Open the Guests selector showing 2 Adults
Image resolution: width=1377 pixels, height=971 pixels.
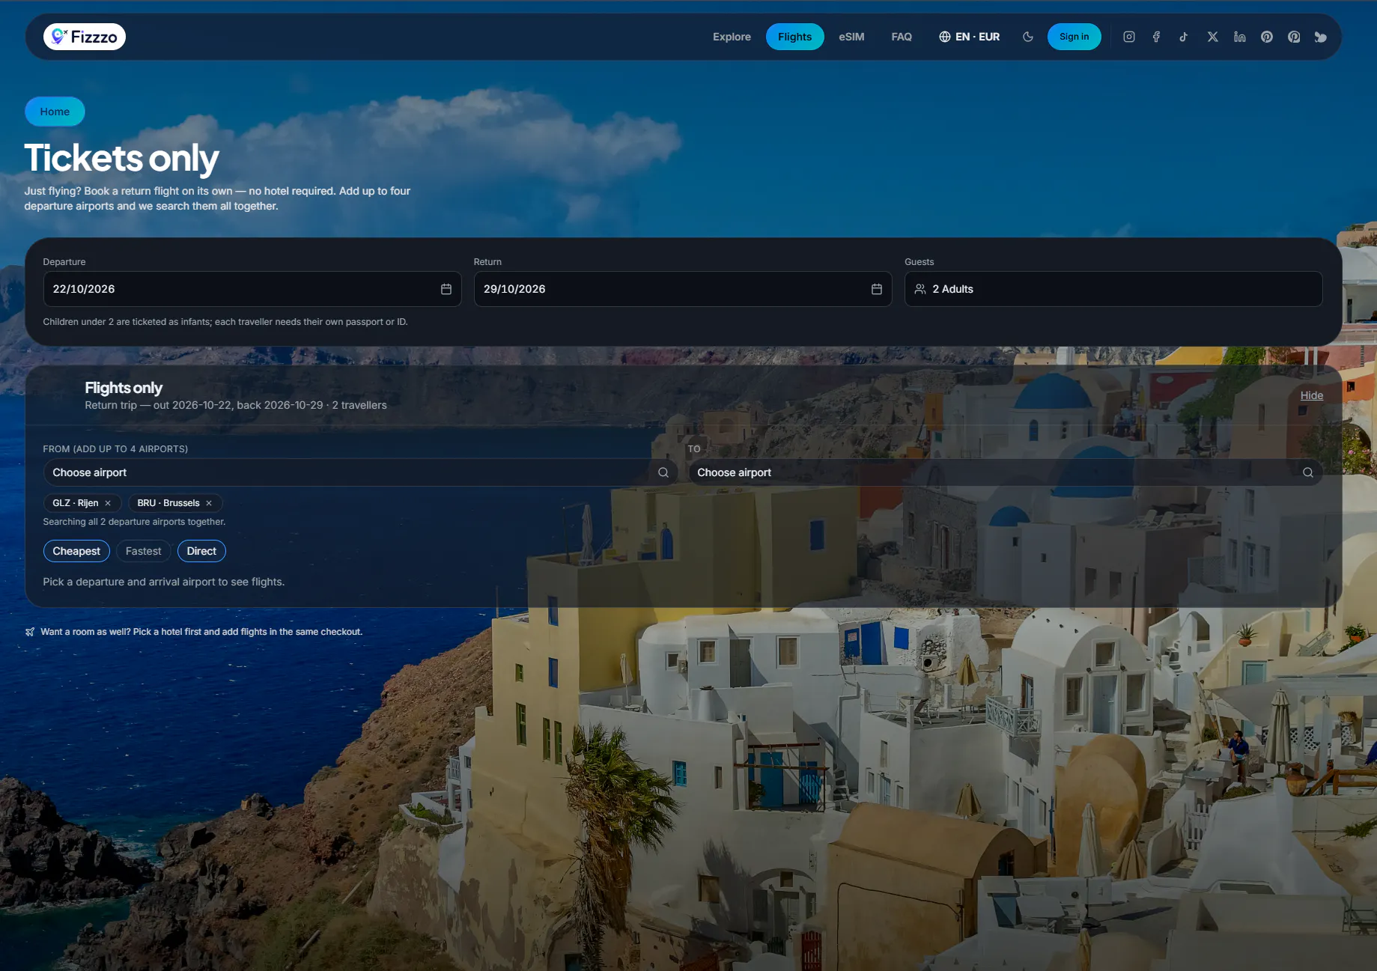click(1113, 289)
